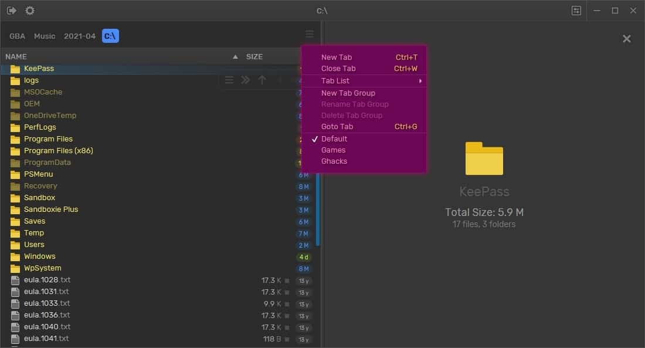Switch to the Music tab
The height and width of the screenshot is (348, 645).
45,36
